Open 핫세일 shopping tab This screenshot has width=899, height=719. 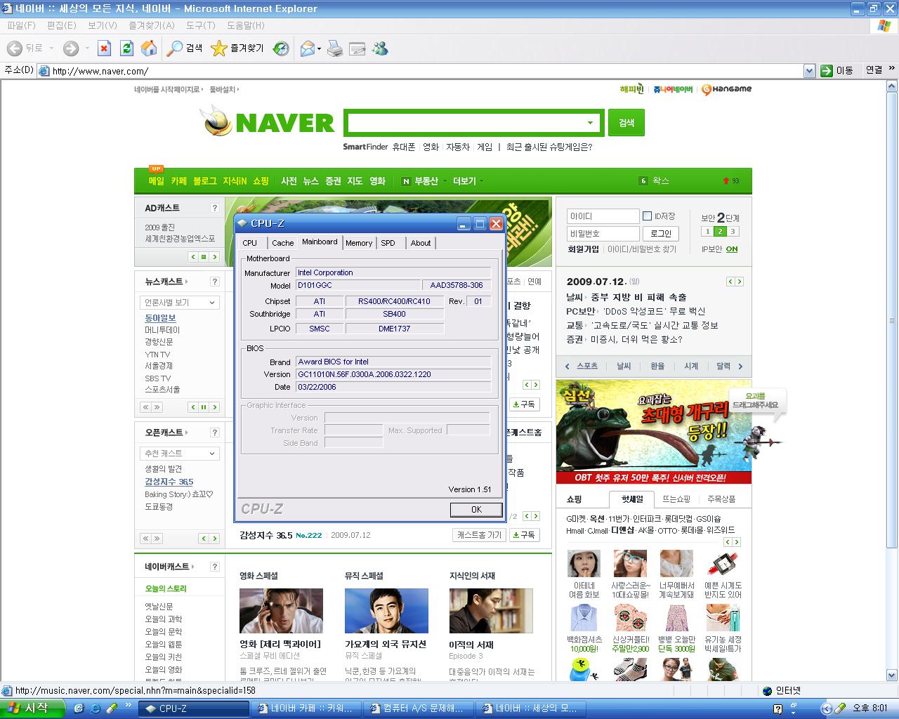[x=632, y=499]
